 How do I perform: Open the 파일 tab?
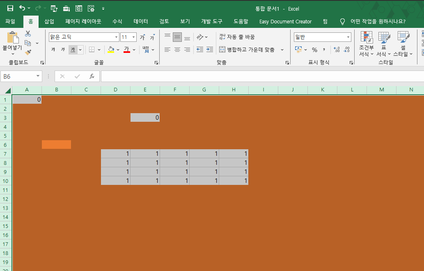click(x=10, y=21)
